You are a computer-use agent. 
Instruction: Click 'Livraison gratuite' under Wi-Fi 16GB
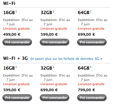point(16,28)
